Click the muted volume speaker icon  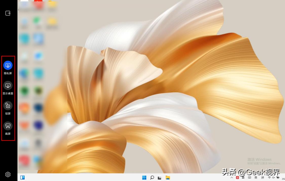tap(274, 177)
